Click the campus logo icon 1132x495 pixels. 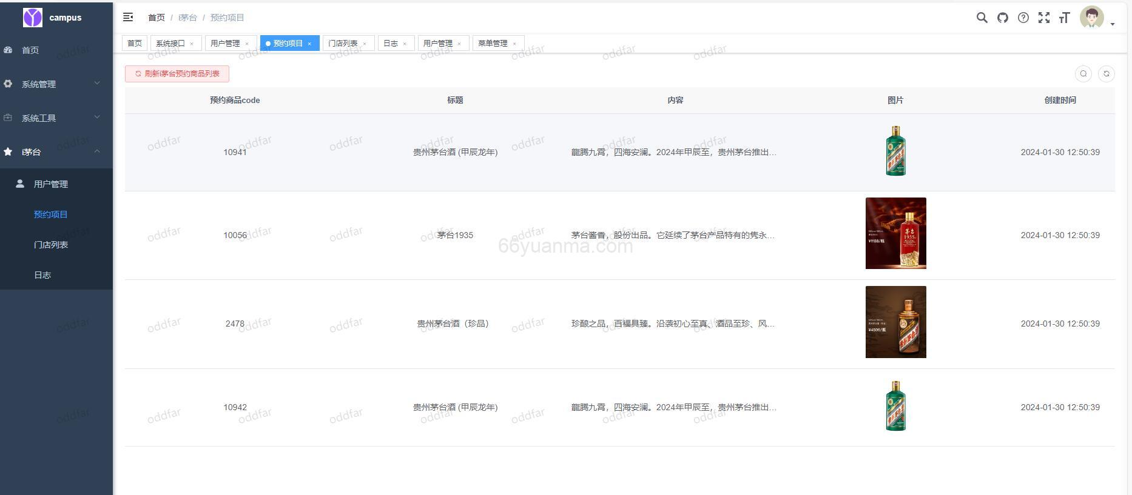pyautogui.click(x=33, y=18)
